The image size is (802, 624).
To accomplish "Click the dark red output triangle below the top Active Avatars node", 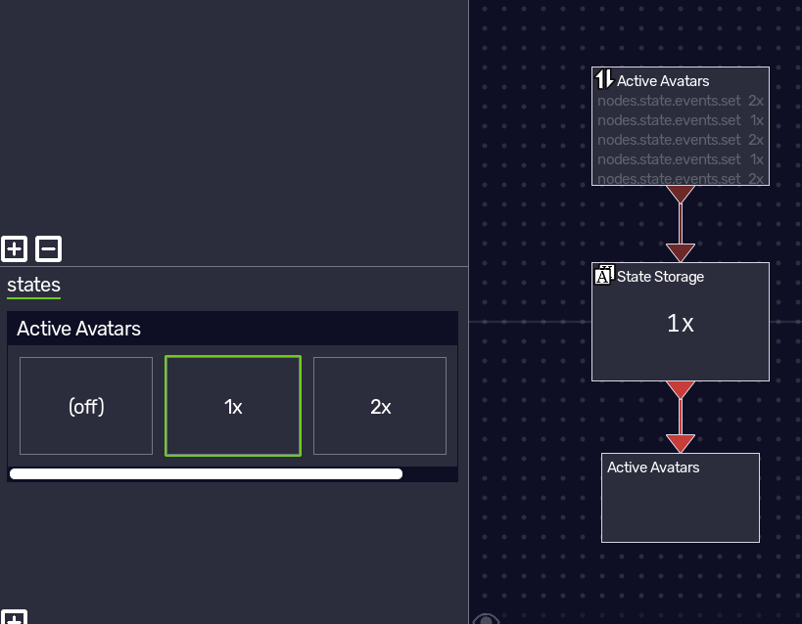I will click(681, 195).
